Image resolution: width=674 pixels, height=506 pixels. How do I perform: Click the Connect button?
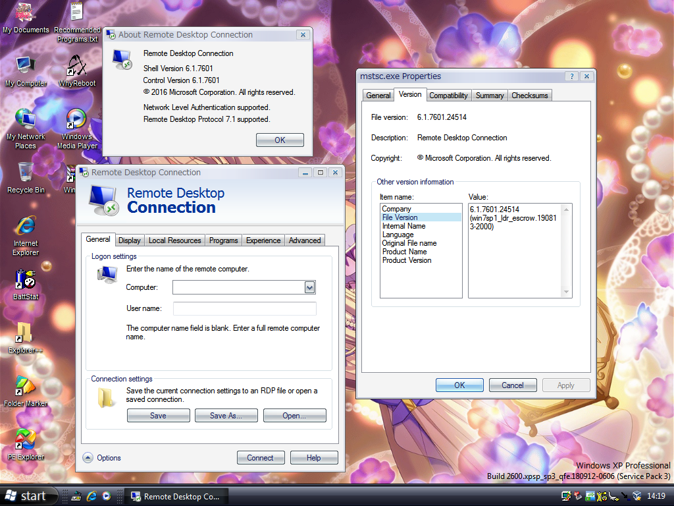click(x=261, y=457)
